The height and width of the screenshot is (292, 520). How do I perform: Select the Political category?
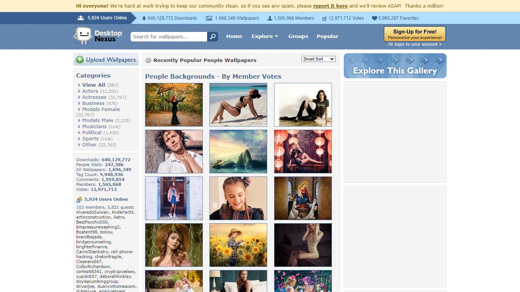click(x=92, y=133)
